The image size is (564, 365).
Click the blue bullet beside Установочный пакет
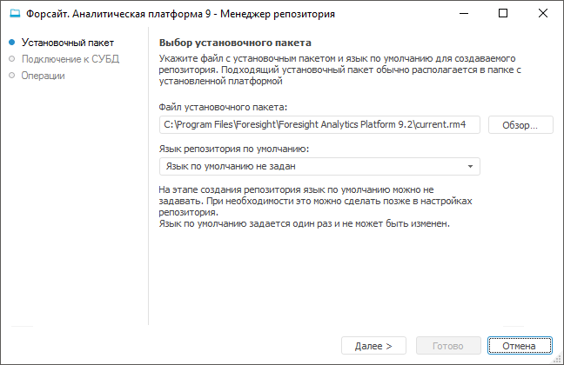(12, 43)
